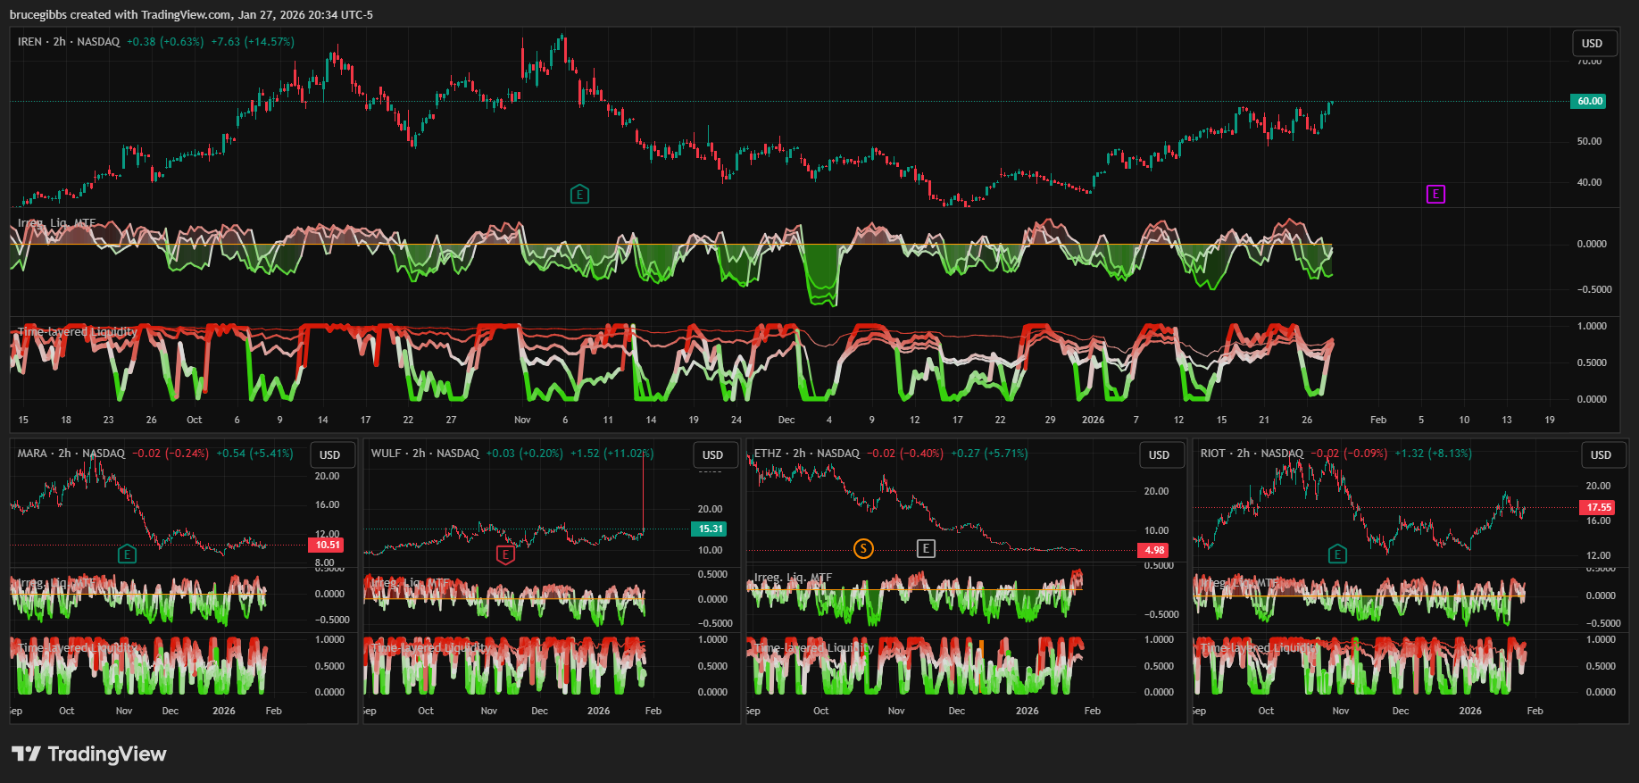Screen dimensions: 1639x783
Task: Click the 17.55 price label on RIOT
Action: [1598, 507]
